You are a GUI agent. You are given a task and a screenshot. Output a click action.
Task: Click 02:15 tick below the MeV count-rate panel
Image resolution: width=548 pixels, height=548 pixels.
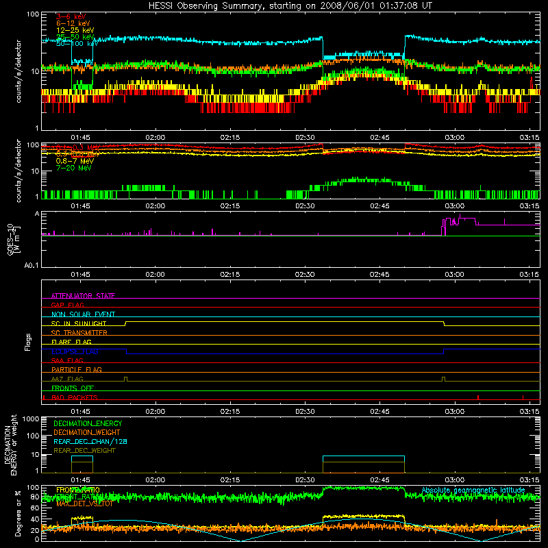pyautogui.click(x=230, y=206)
